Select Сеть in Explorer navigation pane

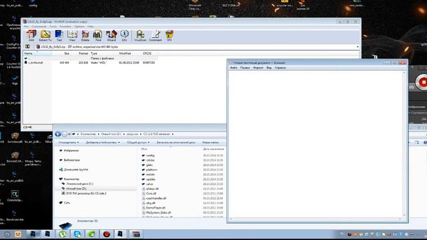[67, 203]
